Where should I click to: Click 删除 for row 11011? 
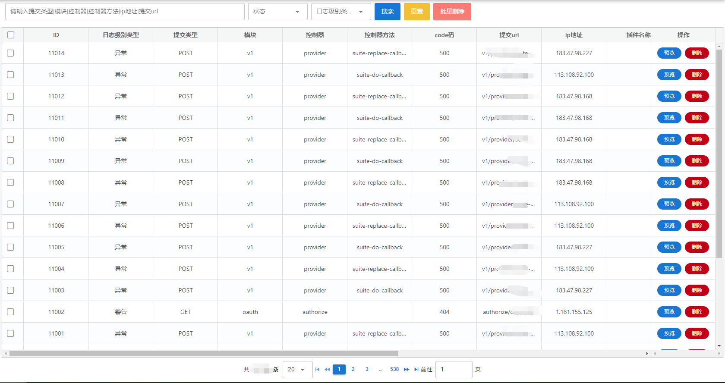697,118
